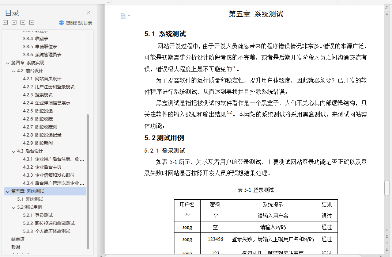Jump to previous page with double up arrows
The width and height of the screenshot is (392, 257).
click(x=387, y=236)
